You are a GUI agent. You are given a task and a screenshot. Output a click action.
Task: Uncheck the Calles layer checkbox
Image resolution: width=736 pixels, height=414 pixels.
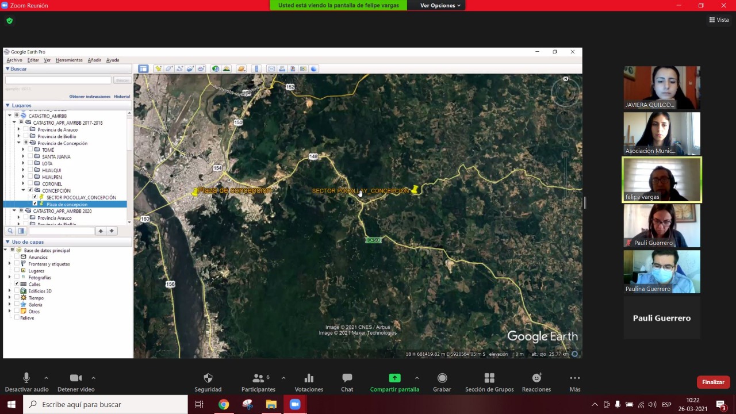17,284
